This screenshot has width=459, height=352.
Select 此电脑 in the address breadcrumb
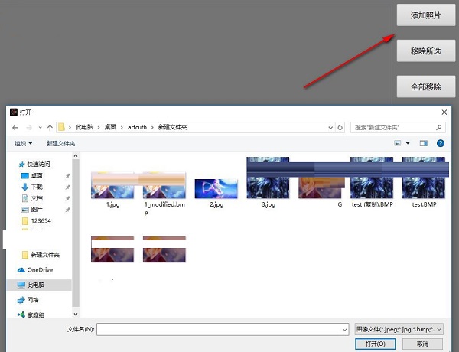(84, 127)
